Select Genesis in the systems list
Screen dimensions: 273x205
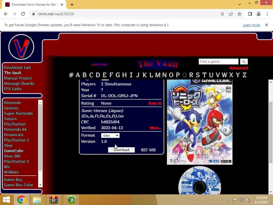(x=11, y=108)
